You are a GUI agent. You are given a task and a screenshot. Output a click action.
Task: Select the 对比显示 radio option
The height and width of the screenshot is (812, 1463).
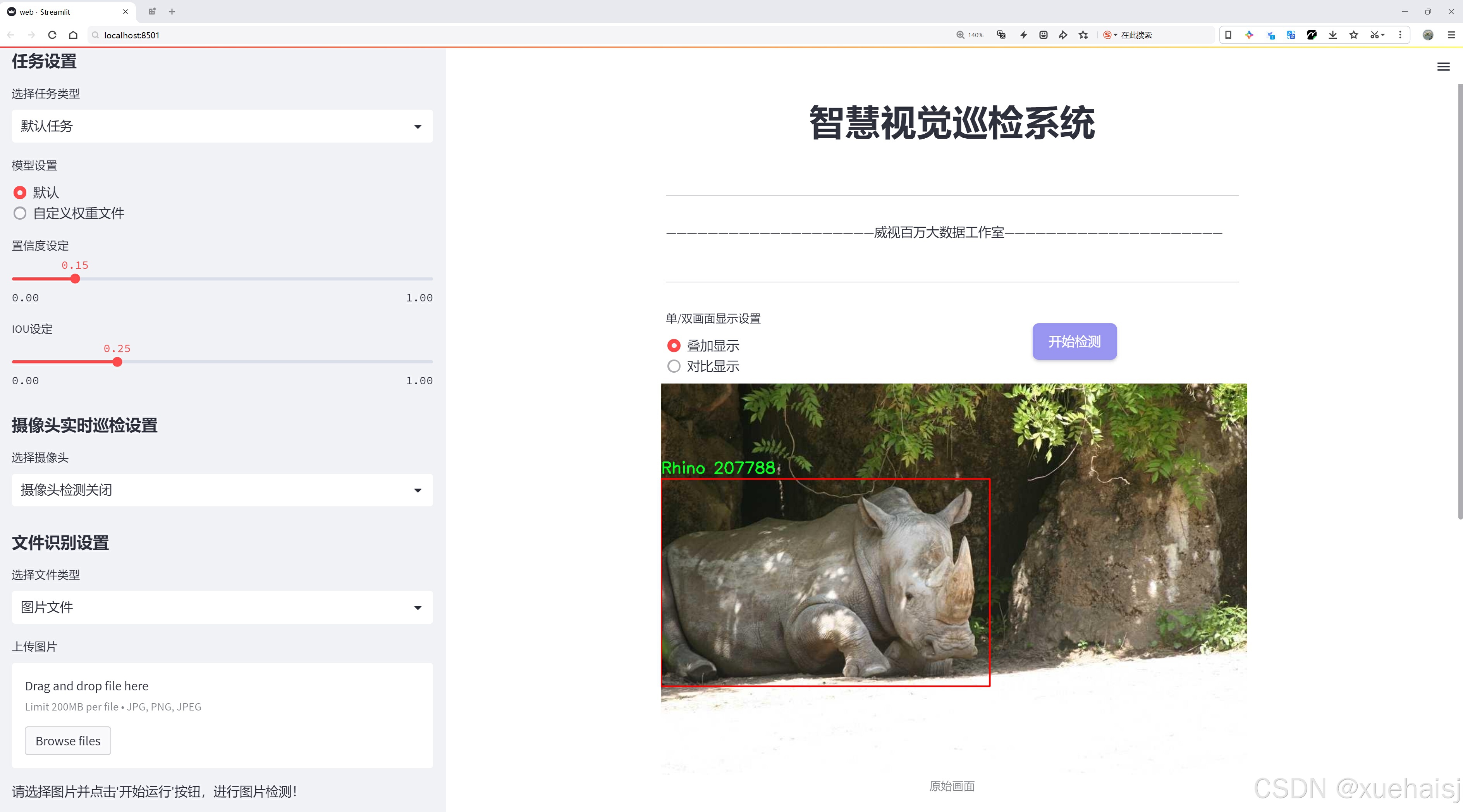674,366
